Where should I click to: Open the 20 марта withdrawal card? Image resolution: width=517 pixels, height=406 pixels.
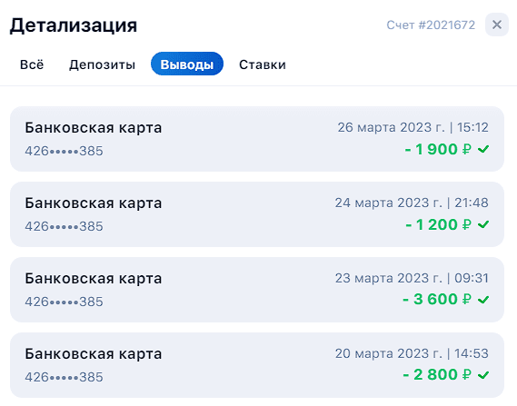tap(257, 365)
